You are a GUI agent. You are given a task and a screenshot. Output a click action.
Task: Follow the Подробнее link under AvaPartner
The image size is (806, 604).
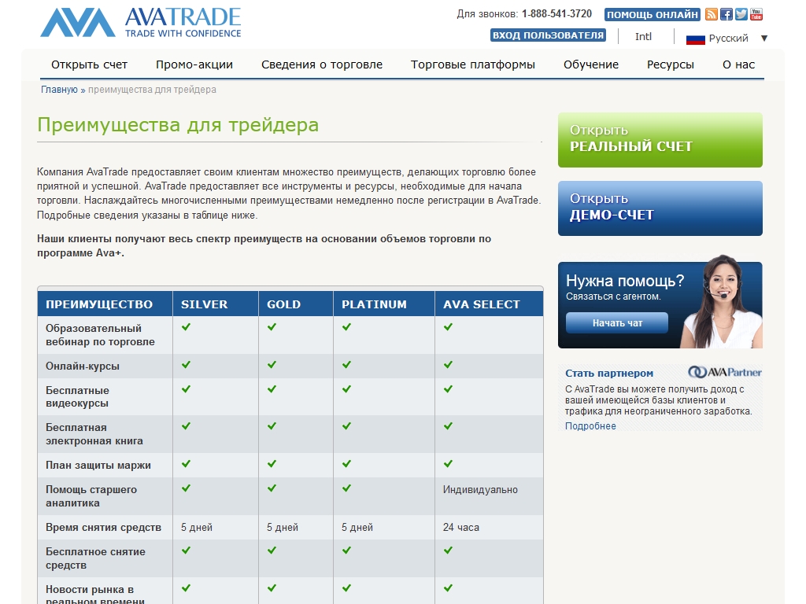click(590, 426)
